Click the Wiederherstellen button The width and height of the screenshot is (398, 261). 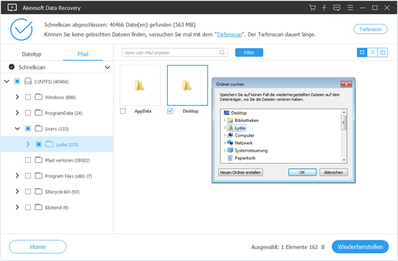(360, 247)
